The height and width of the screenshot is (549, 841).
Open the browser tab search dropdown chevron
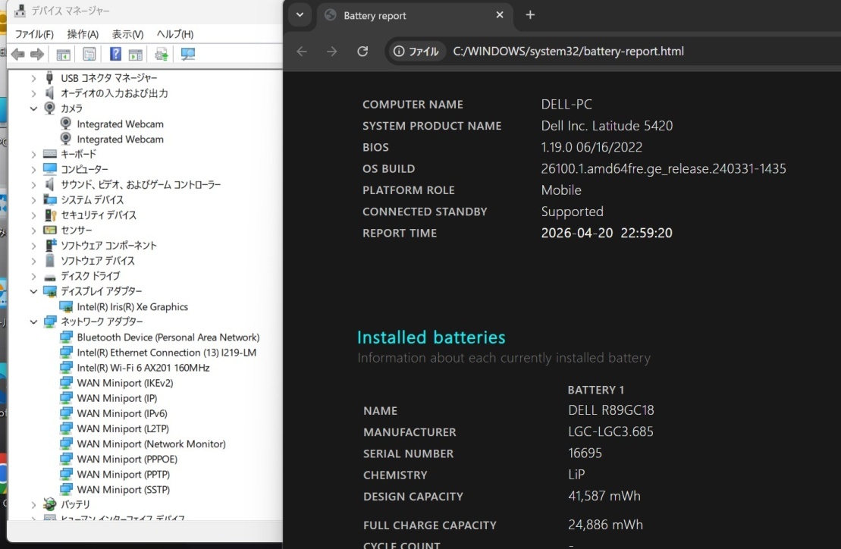coord(300,15)
